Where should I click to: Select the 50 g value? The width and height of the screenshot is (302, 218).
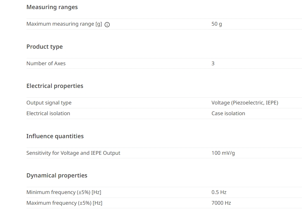click(x=217, y=24)
